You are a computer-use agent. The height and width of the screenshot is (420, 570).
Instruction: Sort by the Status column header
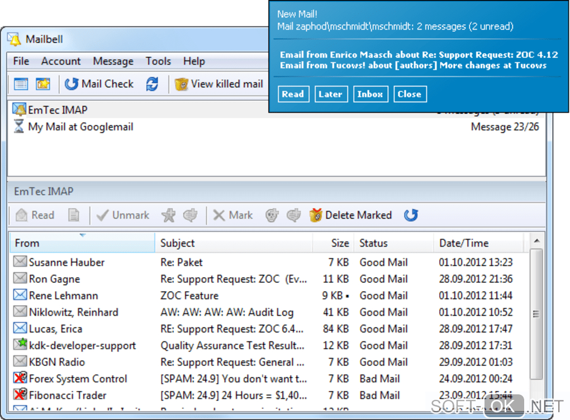point(394,243)
